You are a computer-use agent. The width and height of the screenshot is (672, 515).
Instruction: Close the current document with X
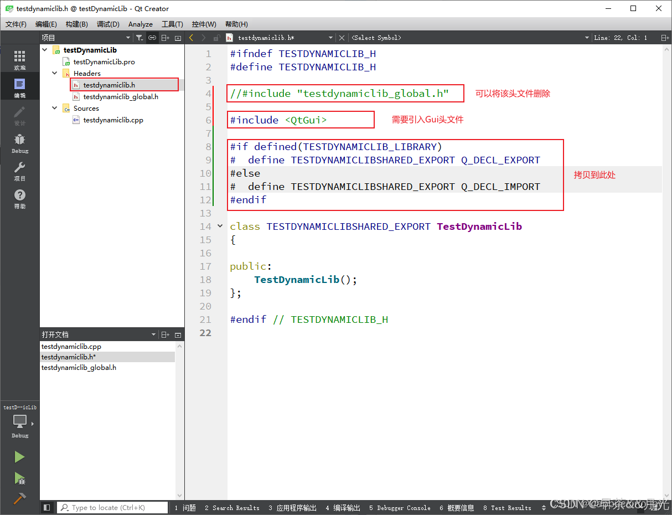pos(342,38)
